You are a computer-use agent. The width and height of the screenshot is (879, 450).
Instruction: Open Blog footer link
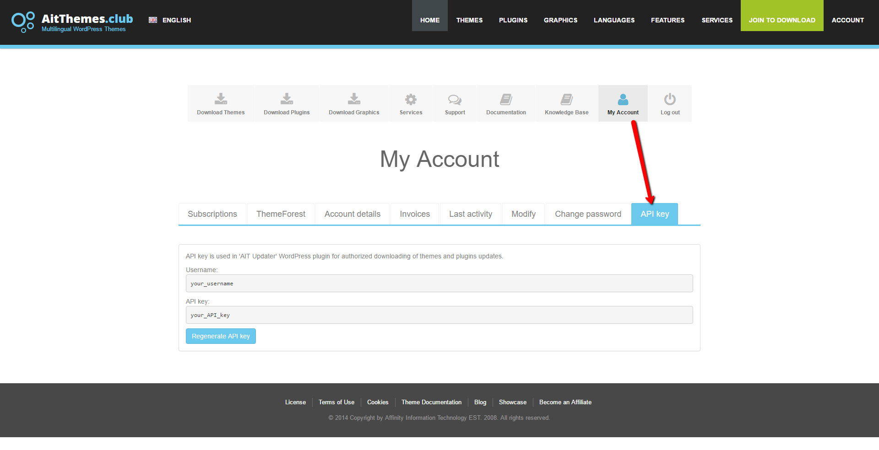click(480, 402)
